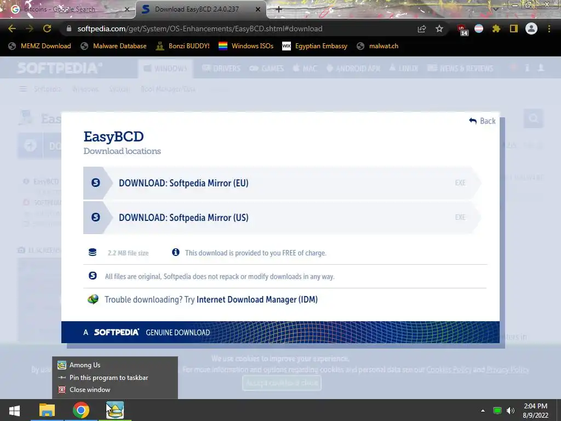Click the Softpedia S icon beside US mirror

tap(95, 217)
